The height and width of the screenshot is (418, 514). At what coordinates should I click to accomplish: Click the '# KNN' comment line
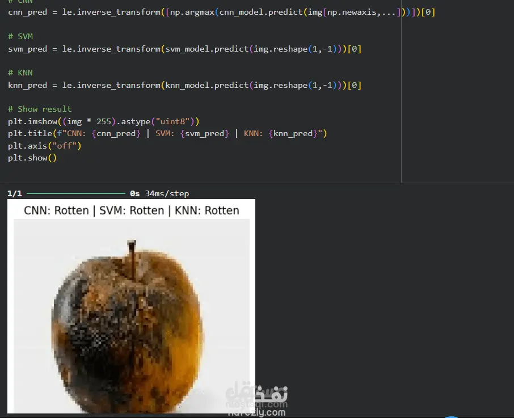(20, 73)
